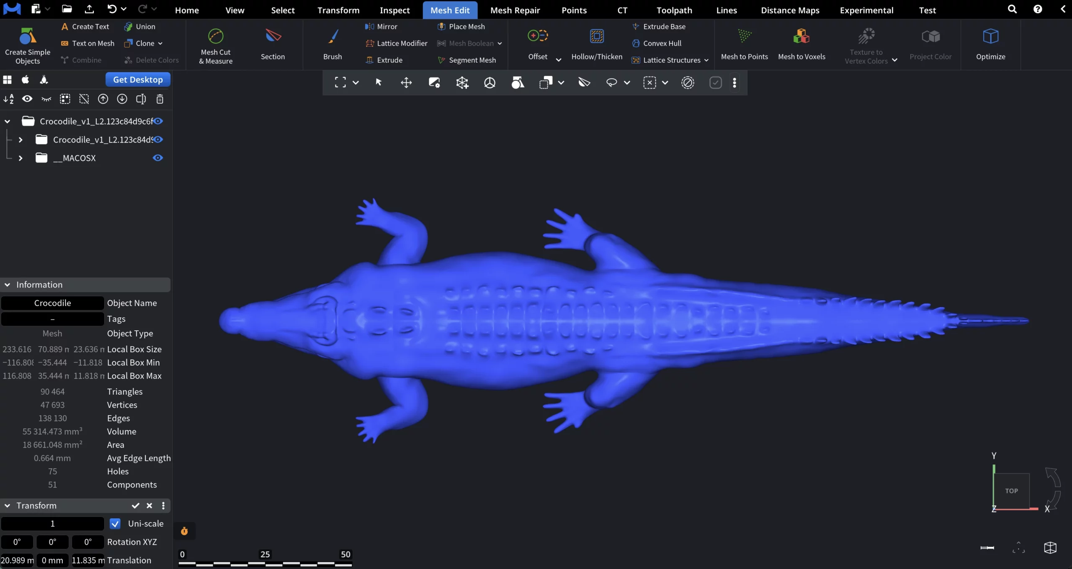Click the Mesh to Voxels icon
This screenshot has height=569, width=1072.
tap(801, 36)
